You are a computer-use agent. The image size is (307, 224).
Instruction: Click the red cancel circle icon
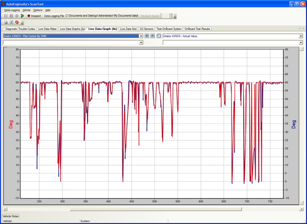point(17,22)
